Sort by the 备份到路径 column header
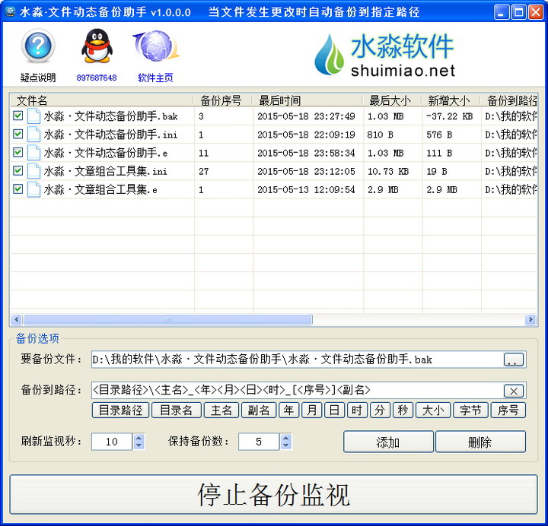The width and height of the screenshot is (548, 526). pos(509,100)
